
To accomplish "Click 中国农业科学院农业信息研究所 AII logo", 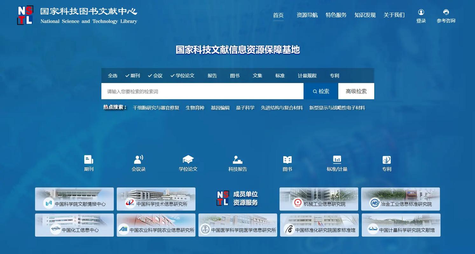I will (123, 229).
